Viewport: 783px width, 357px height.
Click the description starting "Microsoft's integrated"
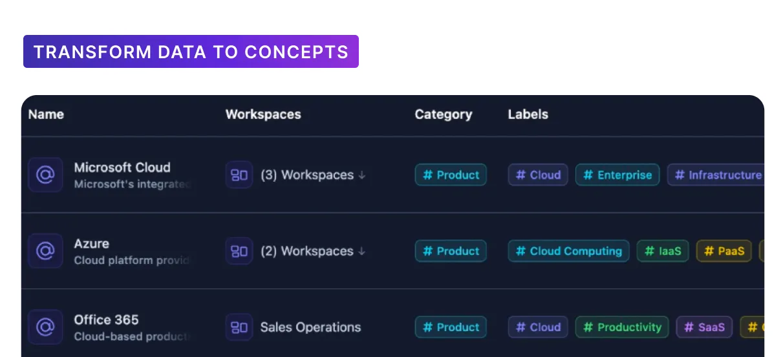133,184
